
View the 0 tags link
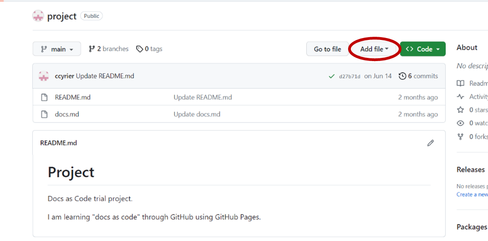point(149,49)
